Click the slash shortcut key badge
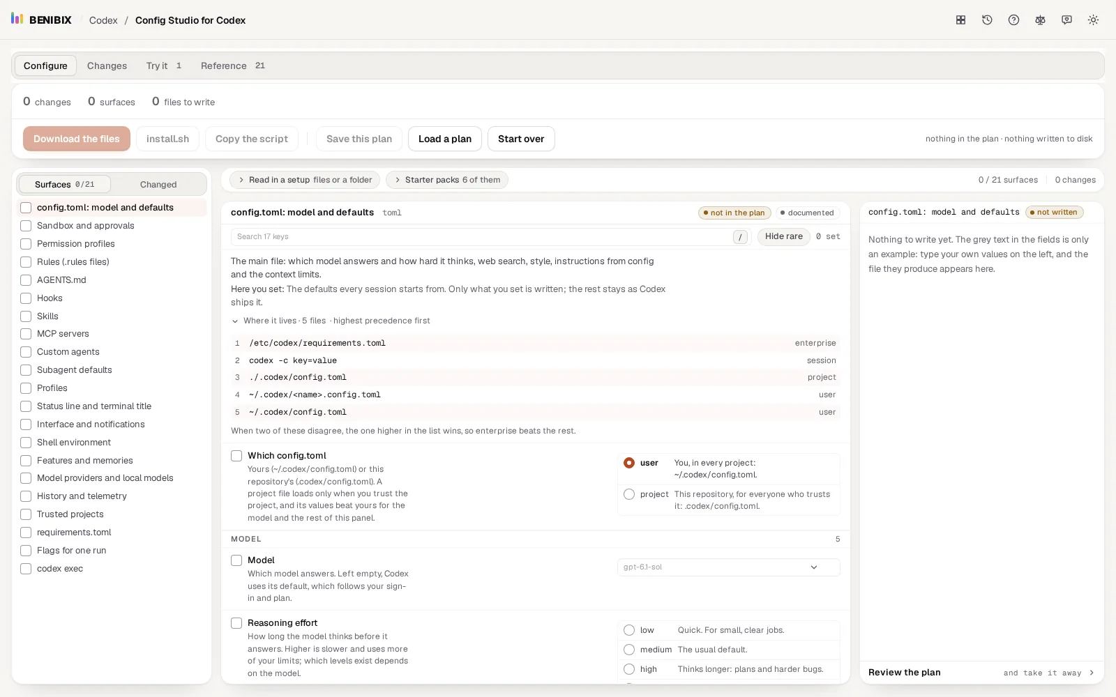The image size is (1116, 697). coord(740,237)
